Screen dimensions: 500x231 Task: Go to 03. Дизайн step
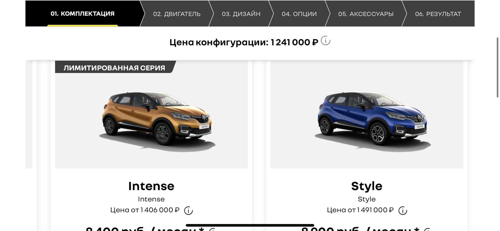click(x=241, y=14)
